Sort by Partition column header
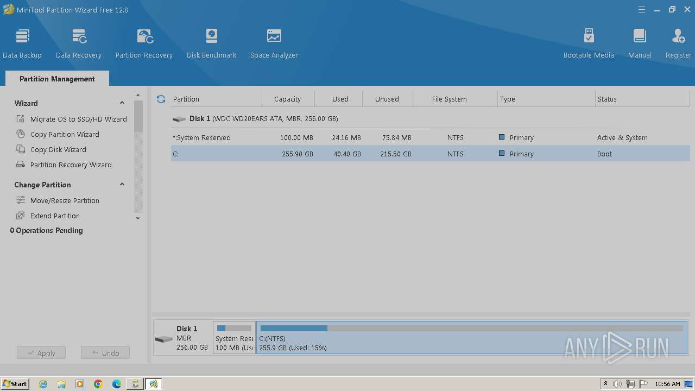 (216, 99)
